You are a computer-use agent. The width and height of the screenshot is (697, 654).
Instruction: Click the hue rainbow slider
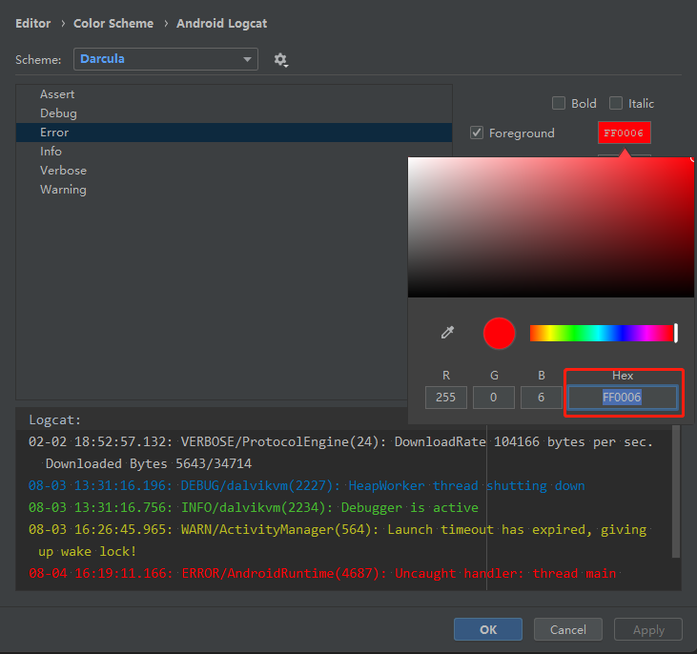click(x=603, y=333)
